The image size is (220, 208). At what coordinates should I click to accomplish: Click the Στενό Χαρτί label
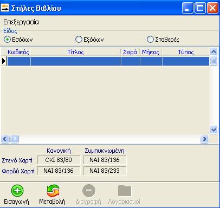click(x=17, y=160)
